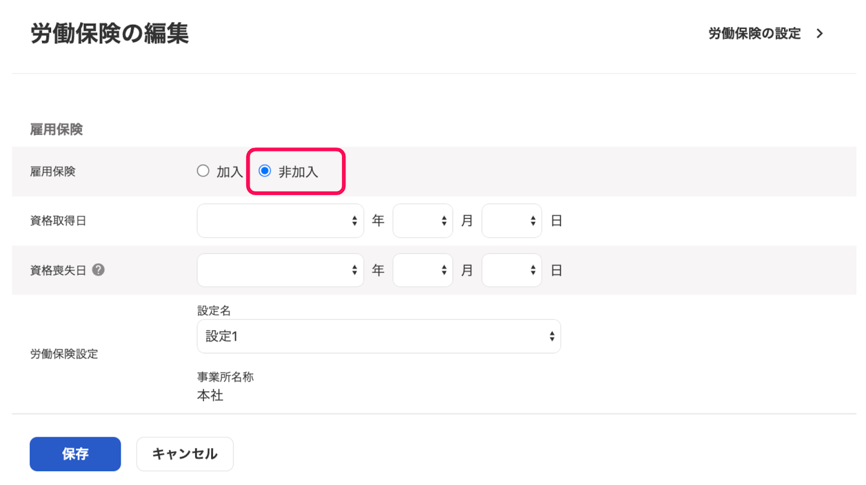Open the 資格喪失日 day dropdown

coord(511,270)
